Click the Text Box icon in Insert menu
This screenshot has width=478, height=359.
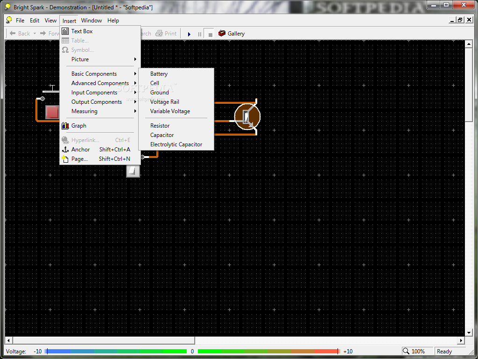[65, 31]
